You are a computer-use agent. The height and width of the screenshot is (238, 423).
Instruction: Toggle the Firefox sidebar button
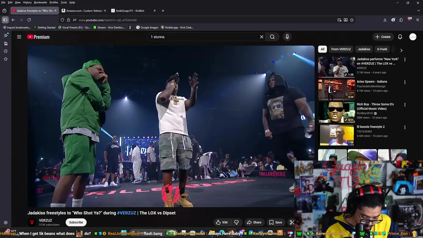point(5,20)
